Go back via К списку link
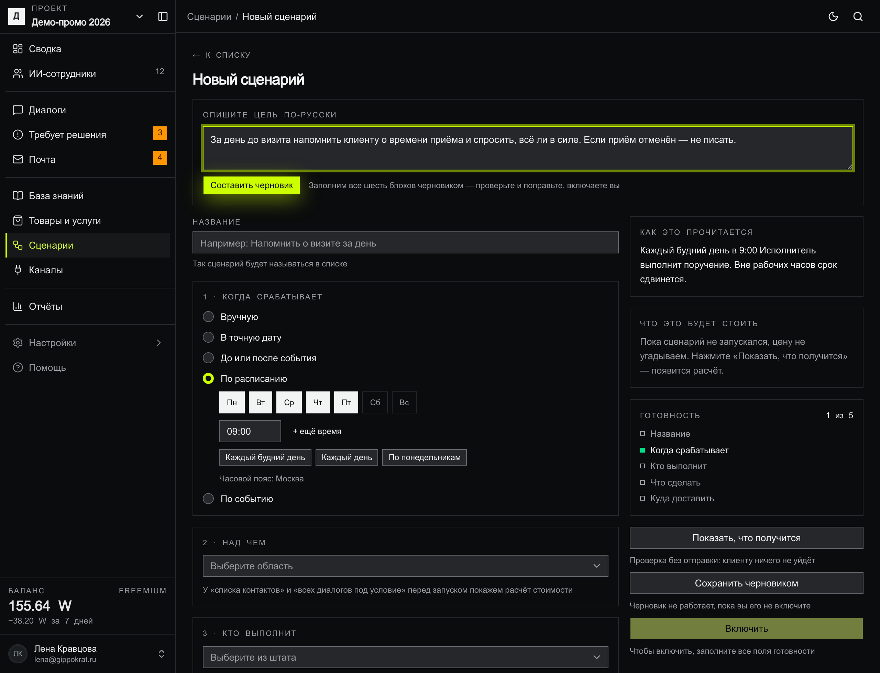 [x=221, y=55]
